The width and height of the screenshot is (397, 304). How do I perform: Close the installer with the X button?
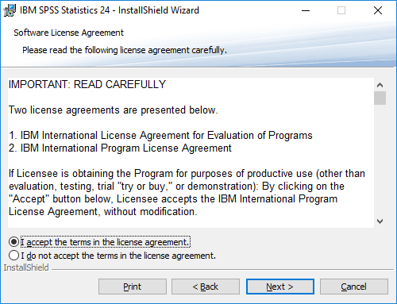[378, 10]
